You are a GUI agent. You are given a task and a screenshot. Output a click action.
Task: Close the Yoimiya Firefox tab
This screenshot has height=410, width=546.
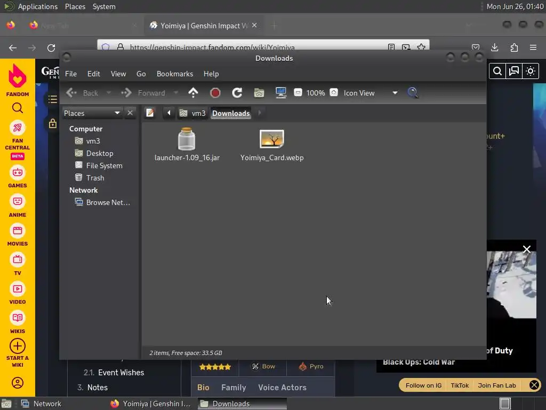pos(254,25)
